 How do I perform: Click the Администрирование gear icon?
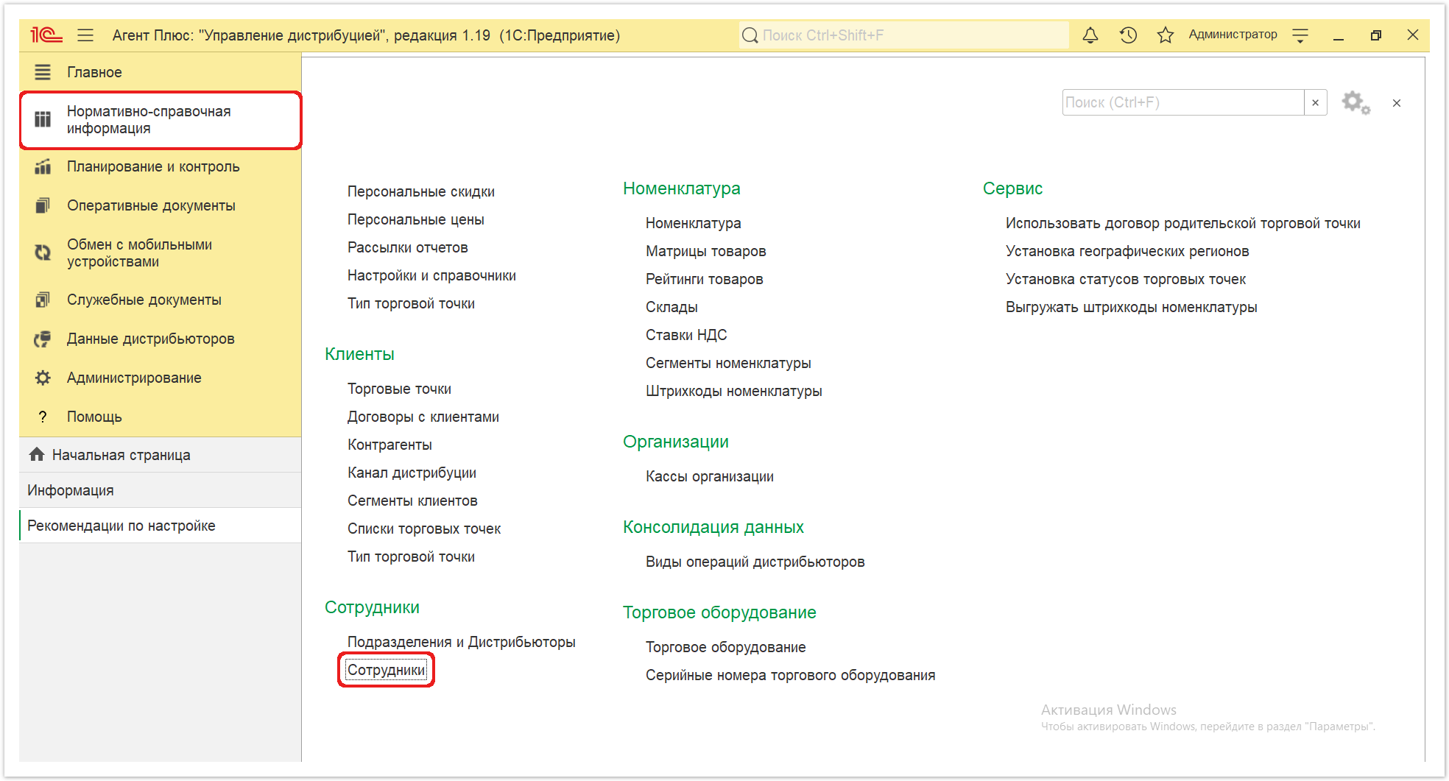[x=43, y=378]
